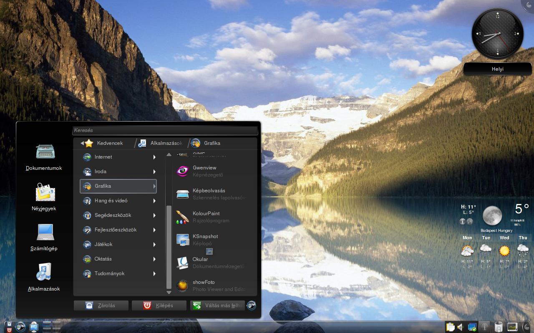Expand Játékok category arrow
The image size is (534, 333).
[x=154, y=244]
